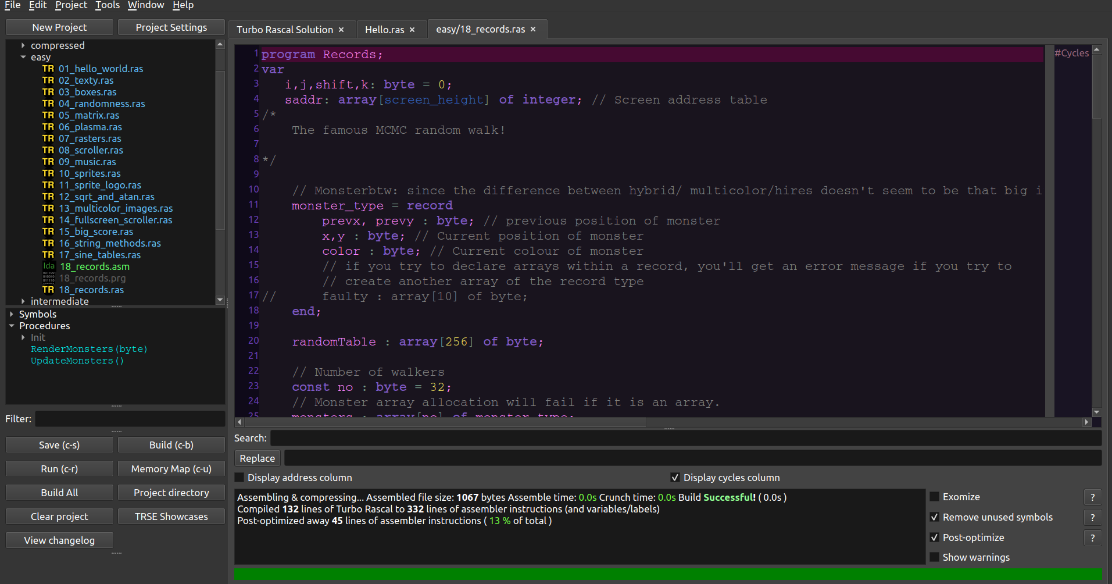1112x584 pixels.
Task: Select the Ida icon next to 18_records.asm
Action: click(x=48, y=266)
